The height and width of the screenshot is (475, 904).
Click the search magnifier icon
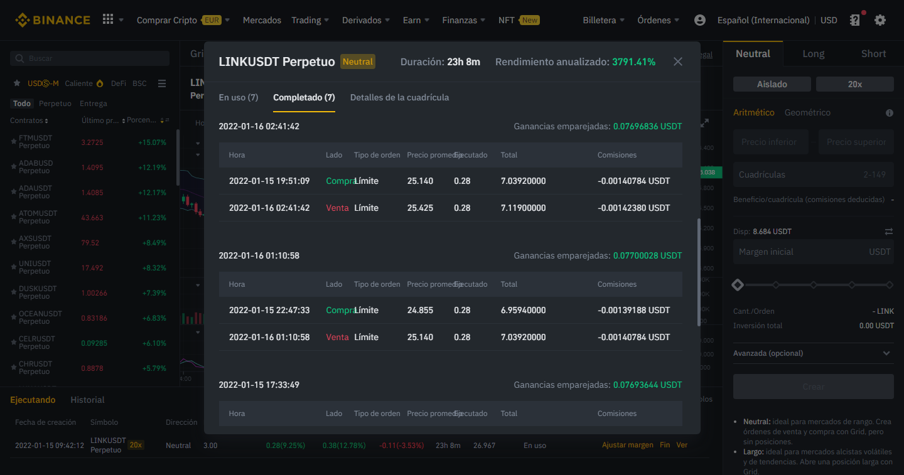tap(21, 58)
